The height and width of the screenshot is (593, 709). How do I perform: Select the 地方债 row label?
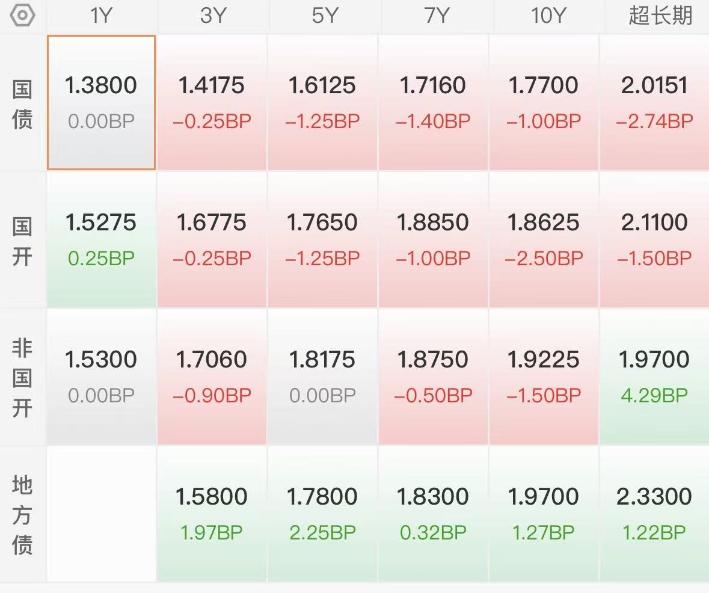22,514
